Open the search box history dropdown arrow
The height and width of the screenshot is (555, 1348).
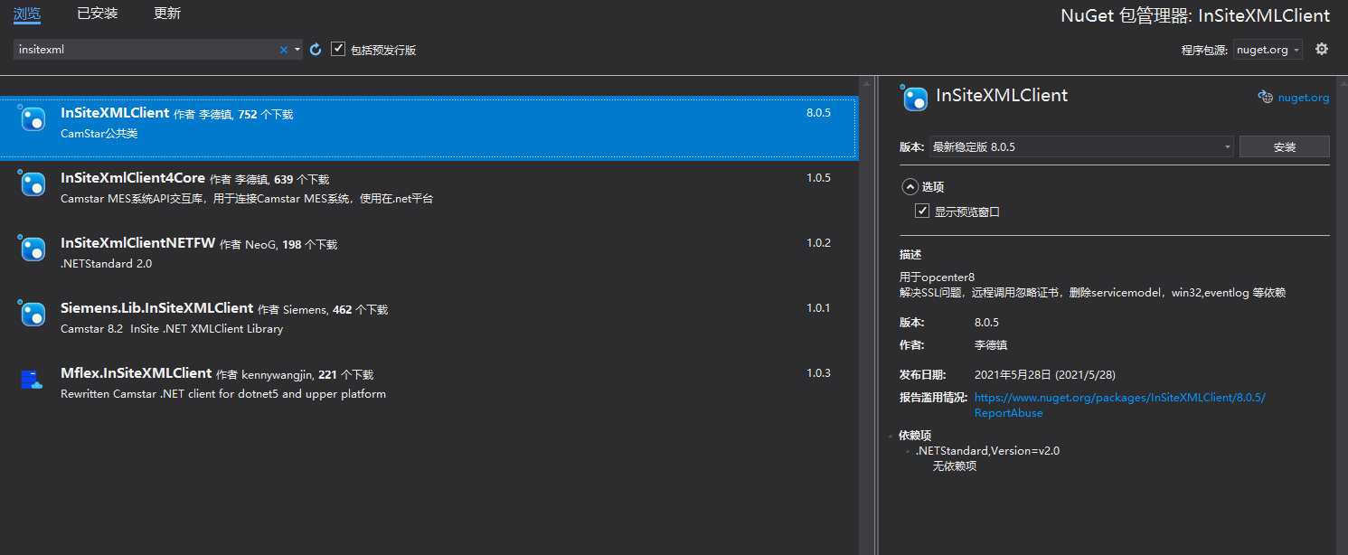[x=297, y=50]
